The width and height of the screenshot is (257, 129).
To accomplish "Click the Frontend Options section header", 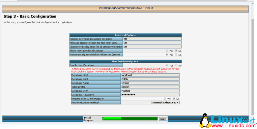I will [x=126, y=35].
